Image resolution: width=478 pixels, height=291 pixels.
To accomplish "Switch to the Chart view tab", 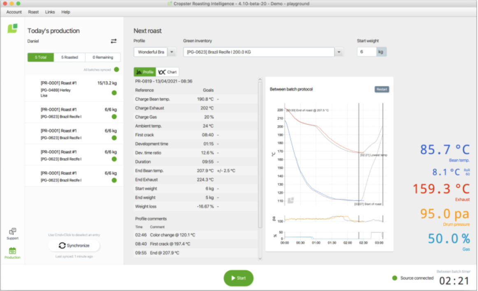I will click(x=167, y=72).
